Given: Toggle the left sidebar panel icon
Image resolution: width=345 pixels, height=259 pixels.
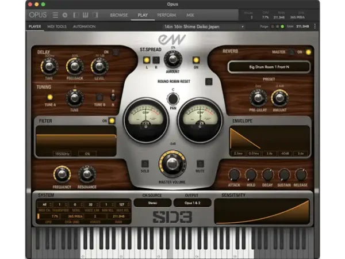Looking at the screenshot, I should pyautogui.click(x=76, y=15).
